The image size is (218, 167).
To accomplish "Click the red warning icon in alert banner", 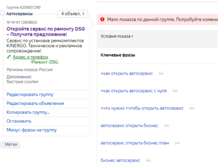I will pyautogui.click(x=102, y=20).
